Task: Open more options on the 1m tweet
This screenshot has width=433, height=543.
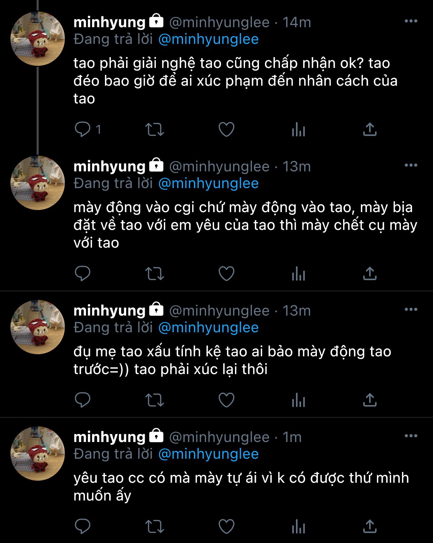Action: (411, 436)
